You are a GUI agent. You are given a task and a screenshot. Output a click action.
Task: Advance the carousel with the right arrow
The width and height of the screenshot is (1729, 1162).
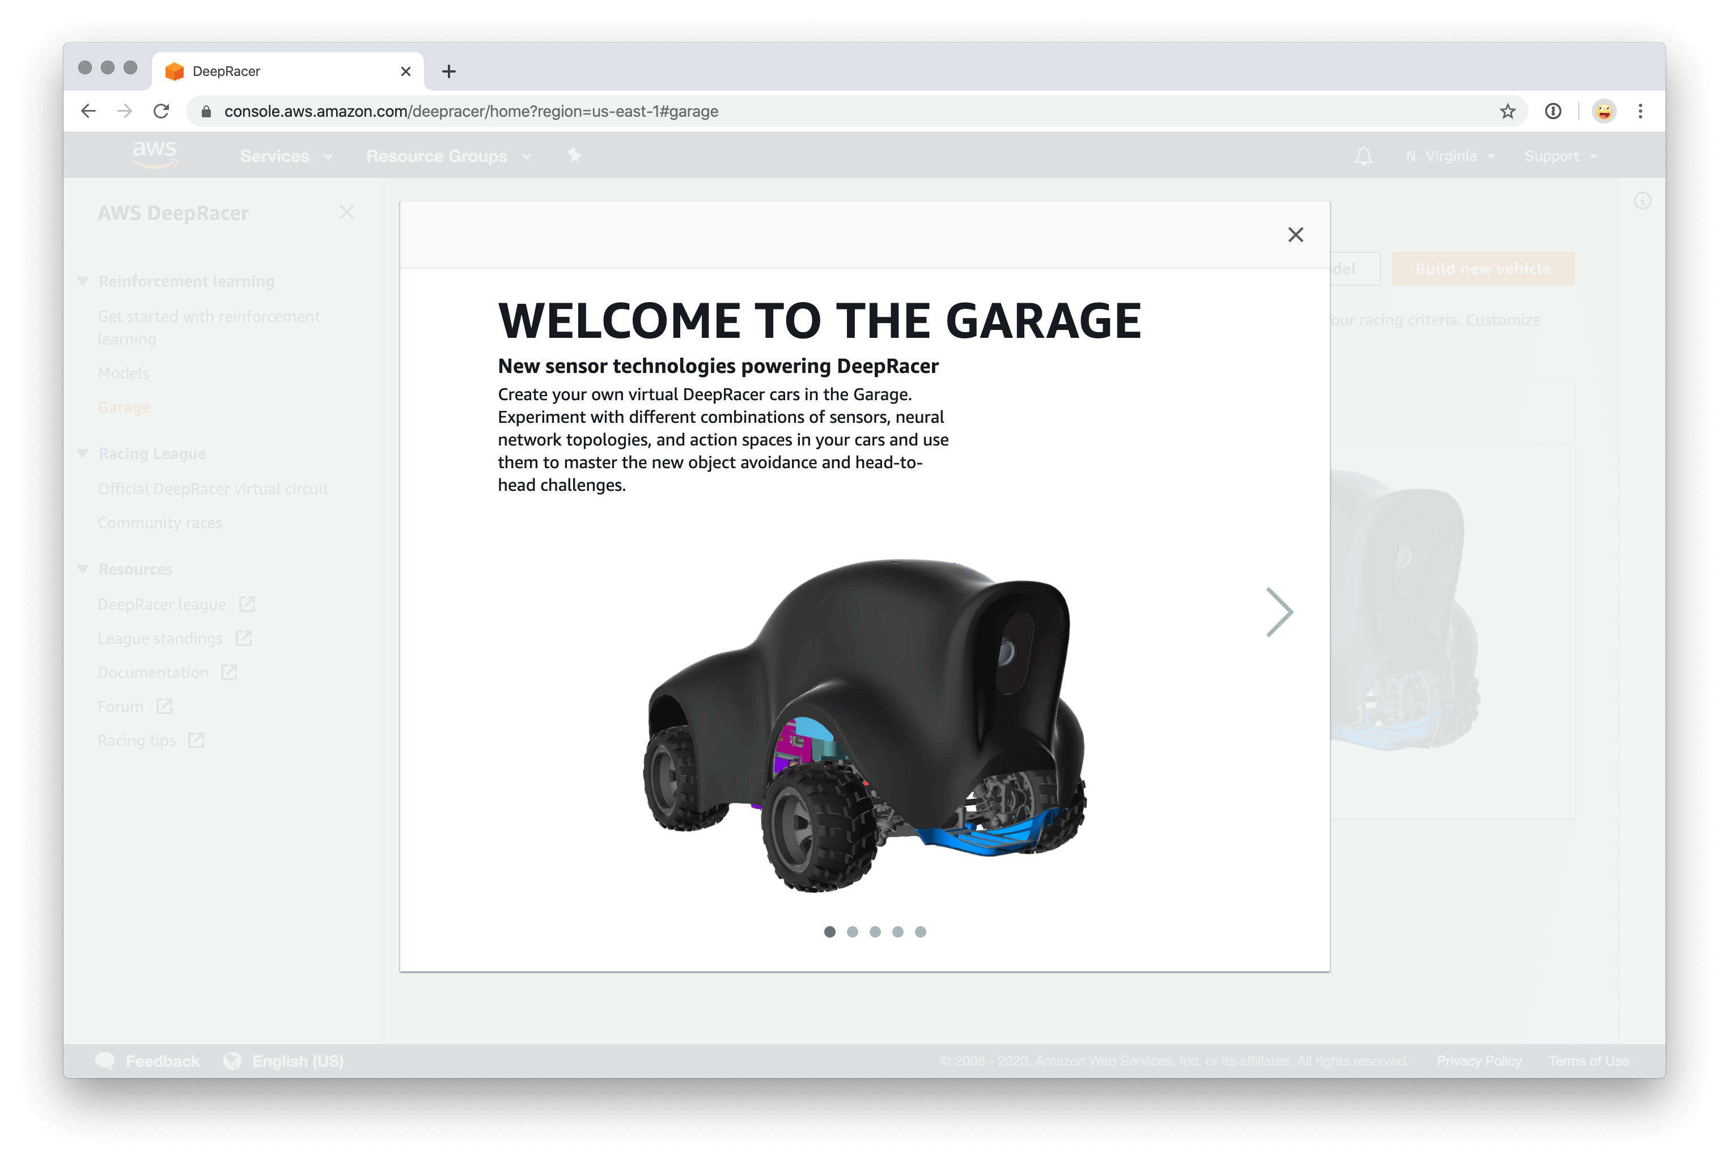tap(1280, 612)
